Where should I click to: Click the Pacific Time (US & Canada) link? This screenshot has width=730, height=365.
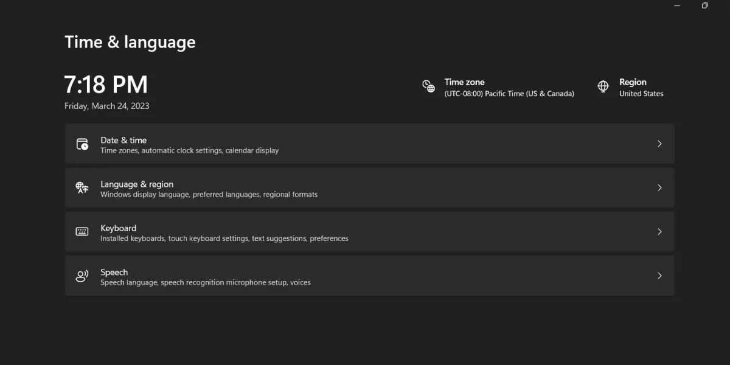509,94
